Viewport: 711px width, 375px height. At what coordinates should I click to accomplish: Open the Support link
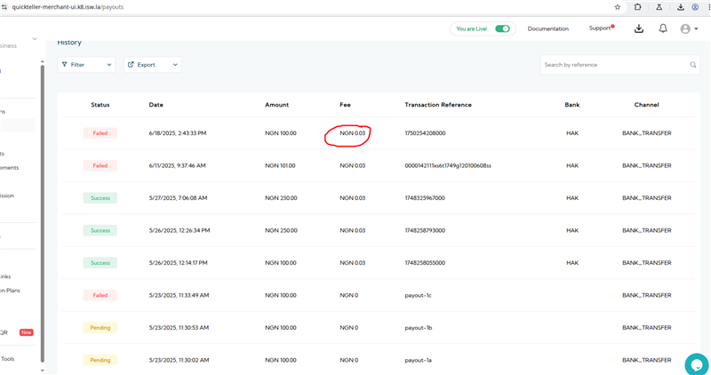click(600, 28)
